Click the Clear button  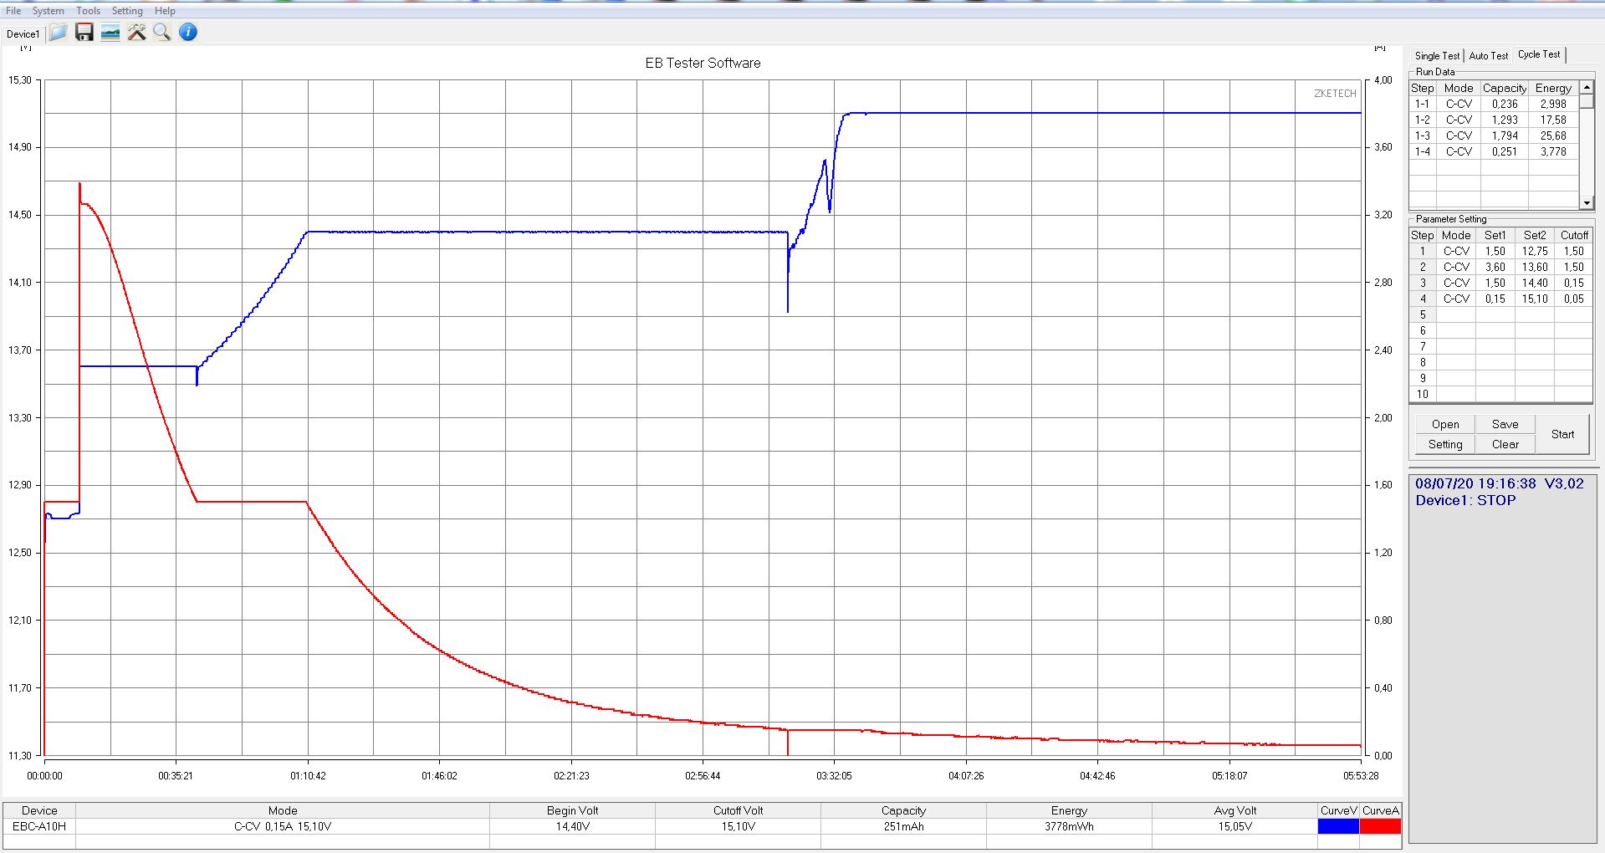coord(1505,444)
